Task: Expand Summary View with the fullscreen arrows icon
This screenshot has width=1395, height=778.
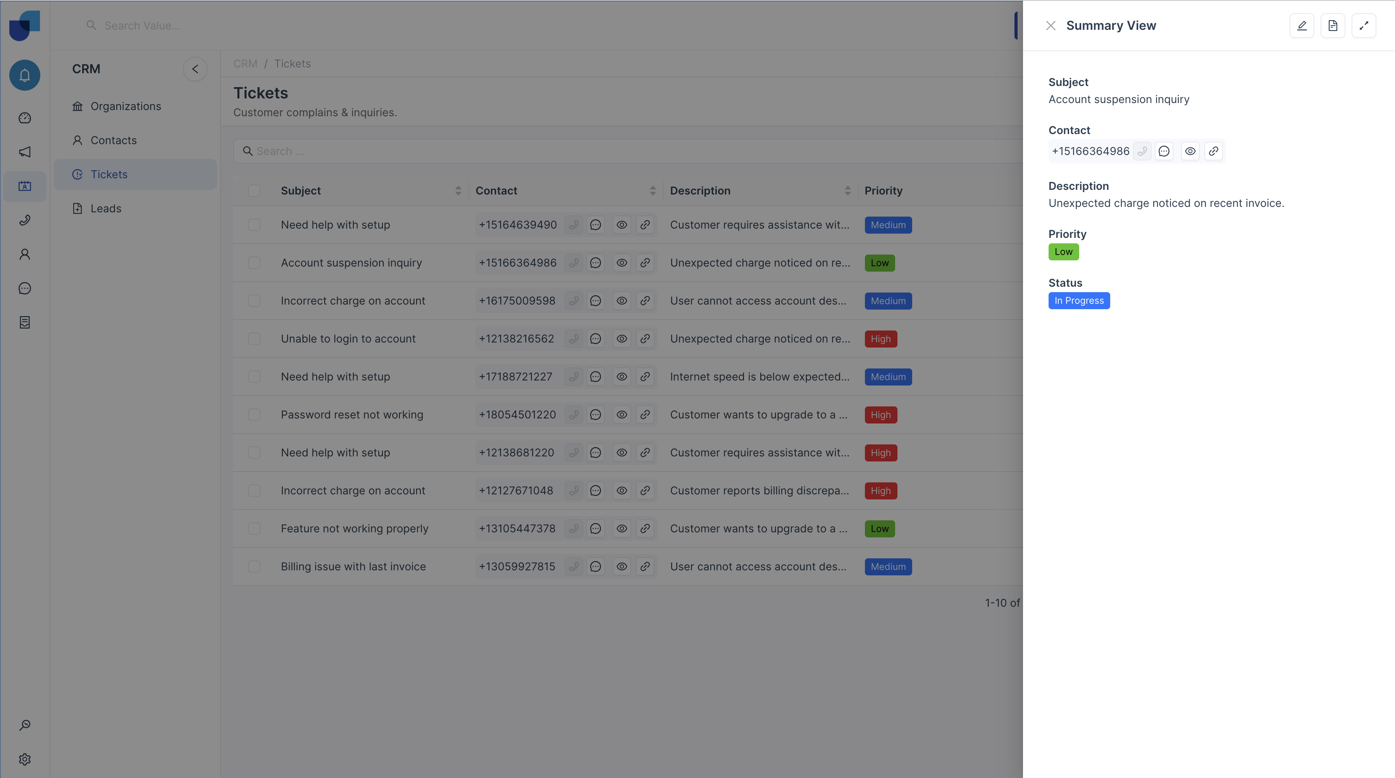Action: pyautogui.click(x=1364, y=26)
